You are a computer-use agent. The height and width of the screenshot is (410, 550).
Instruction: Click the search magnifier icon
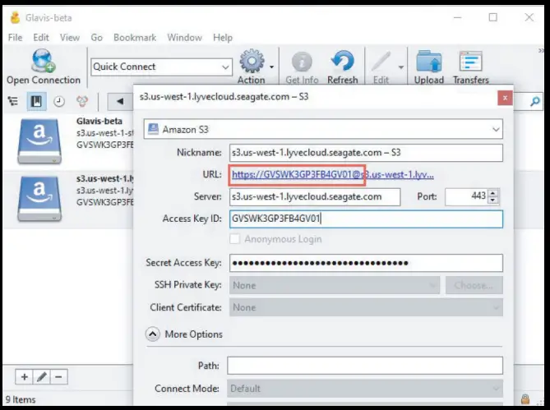[x=535, y=102]
